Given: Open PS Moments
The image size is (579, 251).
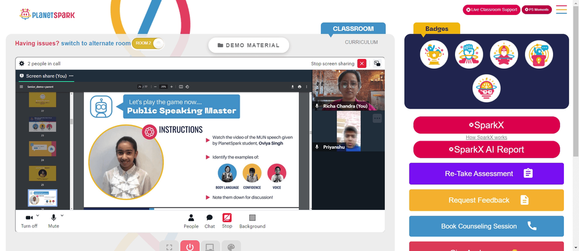Looking at the screenshot, I should (537, 10).
